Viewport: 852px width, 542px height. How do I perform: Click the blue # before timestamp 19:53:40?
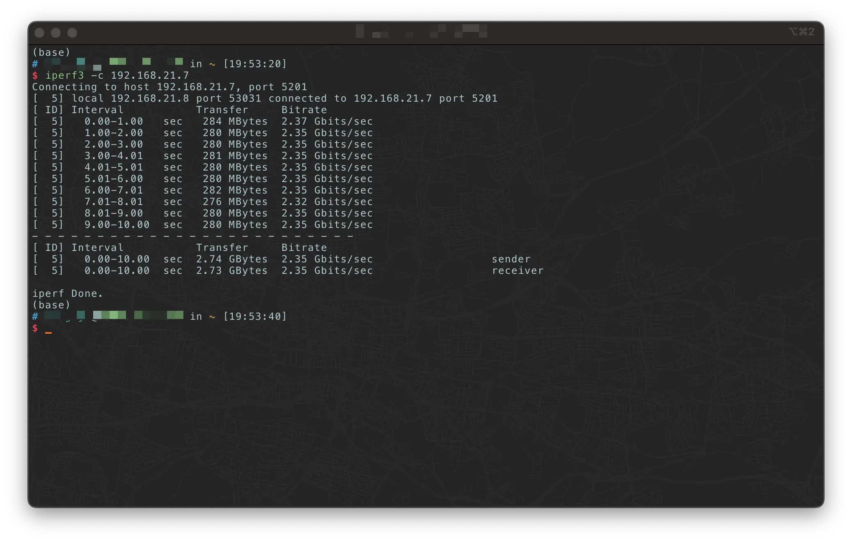[x=35, y=316]
